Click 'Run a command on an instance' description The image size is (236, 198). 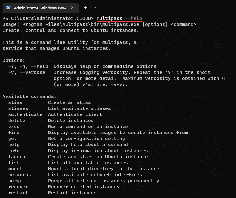[88, 127]
